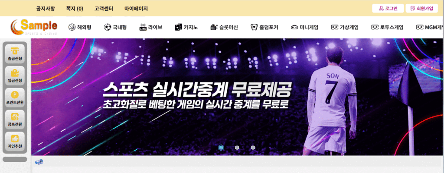Open the 입금신청 deposit sidebar icon

[x=15, y=76]
